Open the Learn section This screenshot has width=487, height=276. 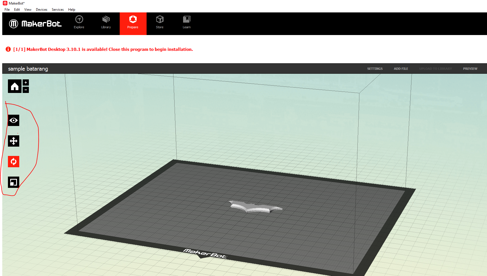tap(186, 22)
